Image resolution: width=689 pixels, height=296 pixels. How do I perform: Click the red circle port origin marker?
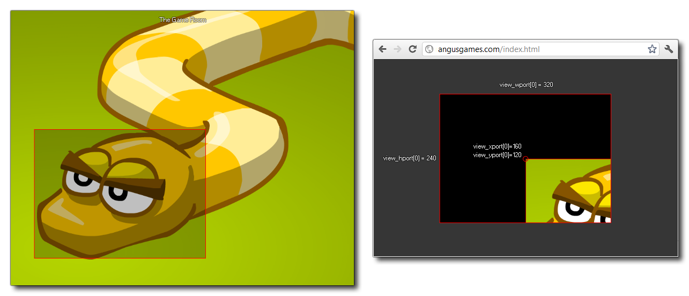[x=525, y=159]
